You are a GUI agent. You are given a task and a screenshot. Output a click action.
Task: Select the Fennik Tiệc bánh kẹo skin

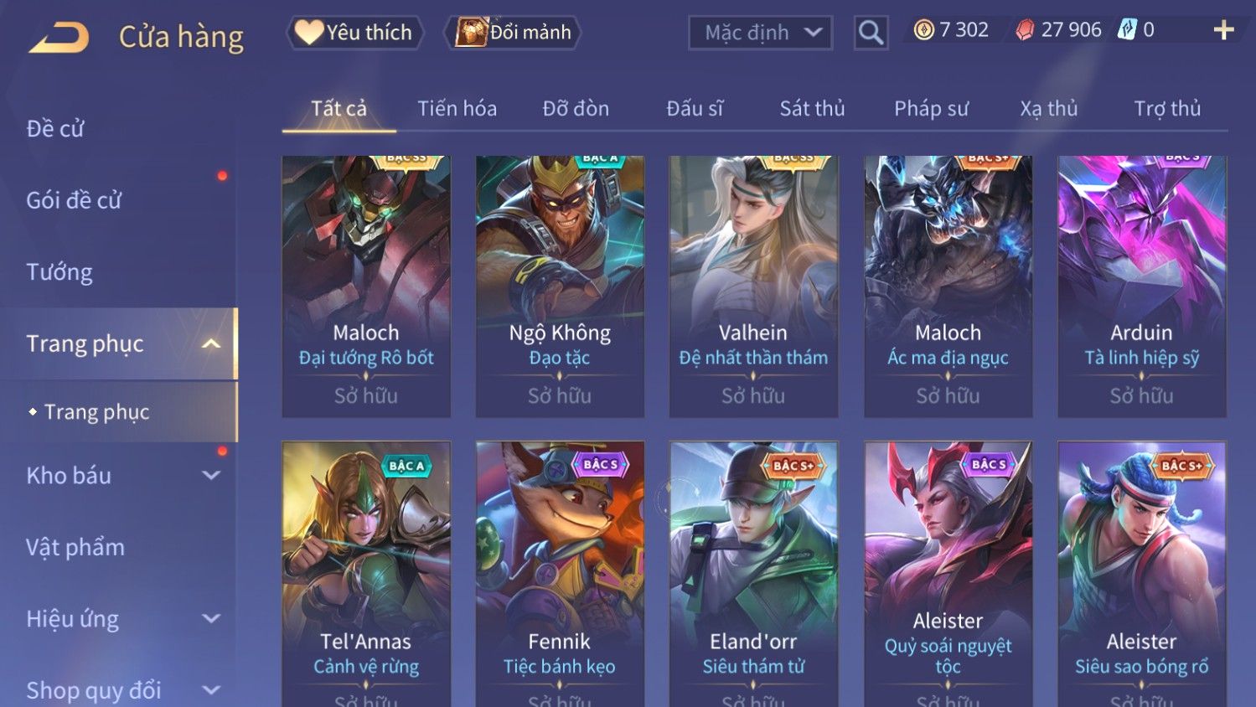560,574
